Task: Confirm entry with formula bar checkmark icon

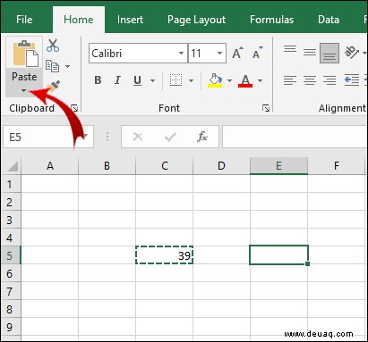Action: coord(170,137)
